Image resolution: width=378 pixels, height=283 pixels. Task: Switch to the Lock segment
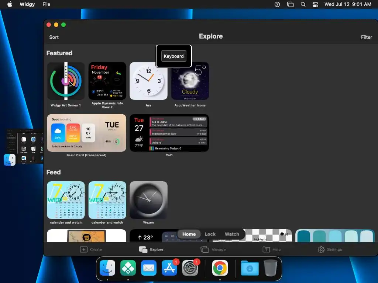210,234
